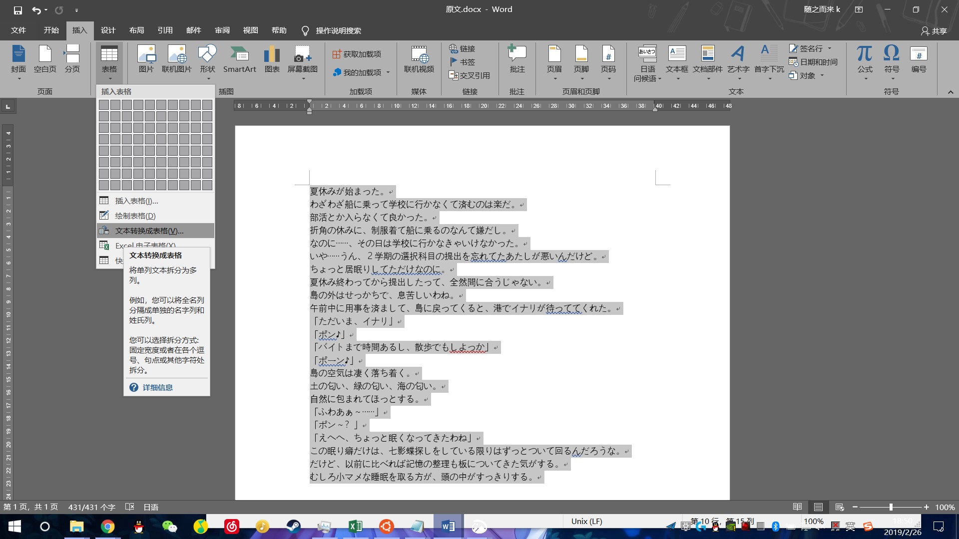
Task: Switch to the File (文件) tab
Action: tap(18, 30)
